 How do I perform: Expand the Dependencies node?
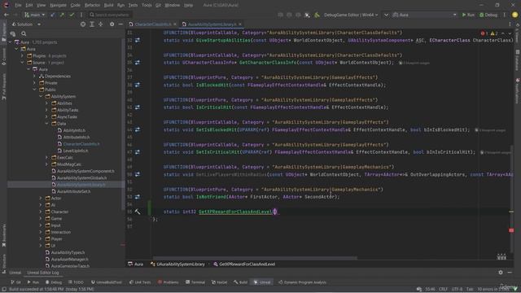tap(34, 76)
